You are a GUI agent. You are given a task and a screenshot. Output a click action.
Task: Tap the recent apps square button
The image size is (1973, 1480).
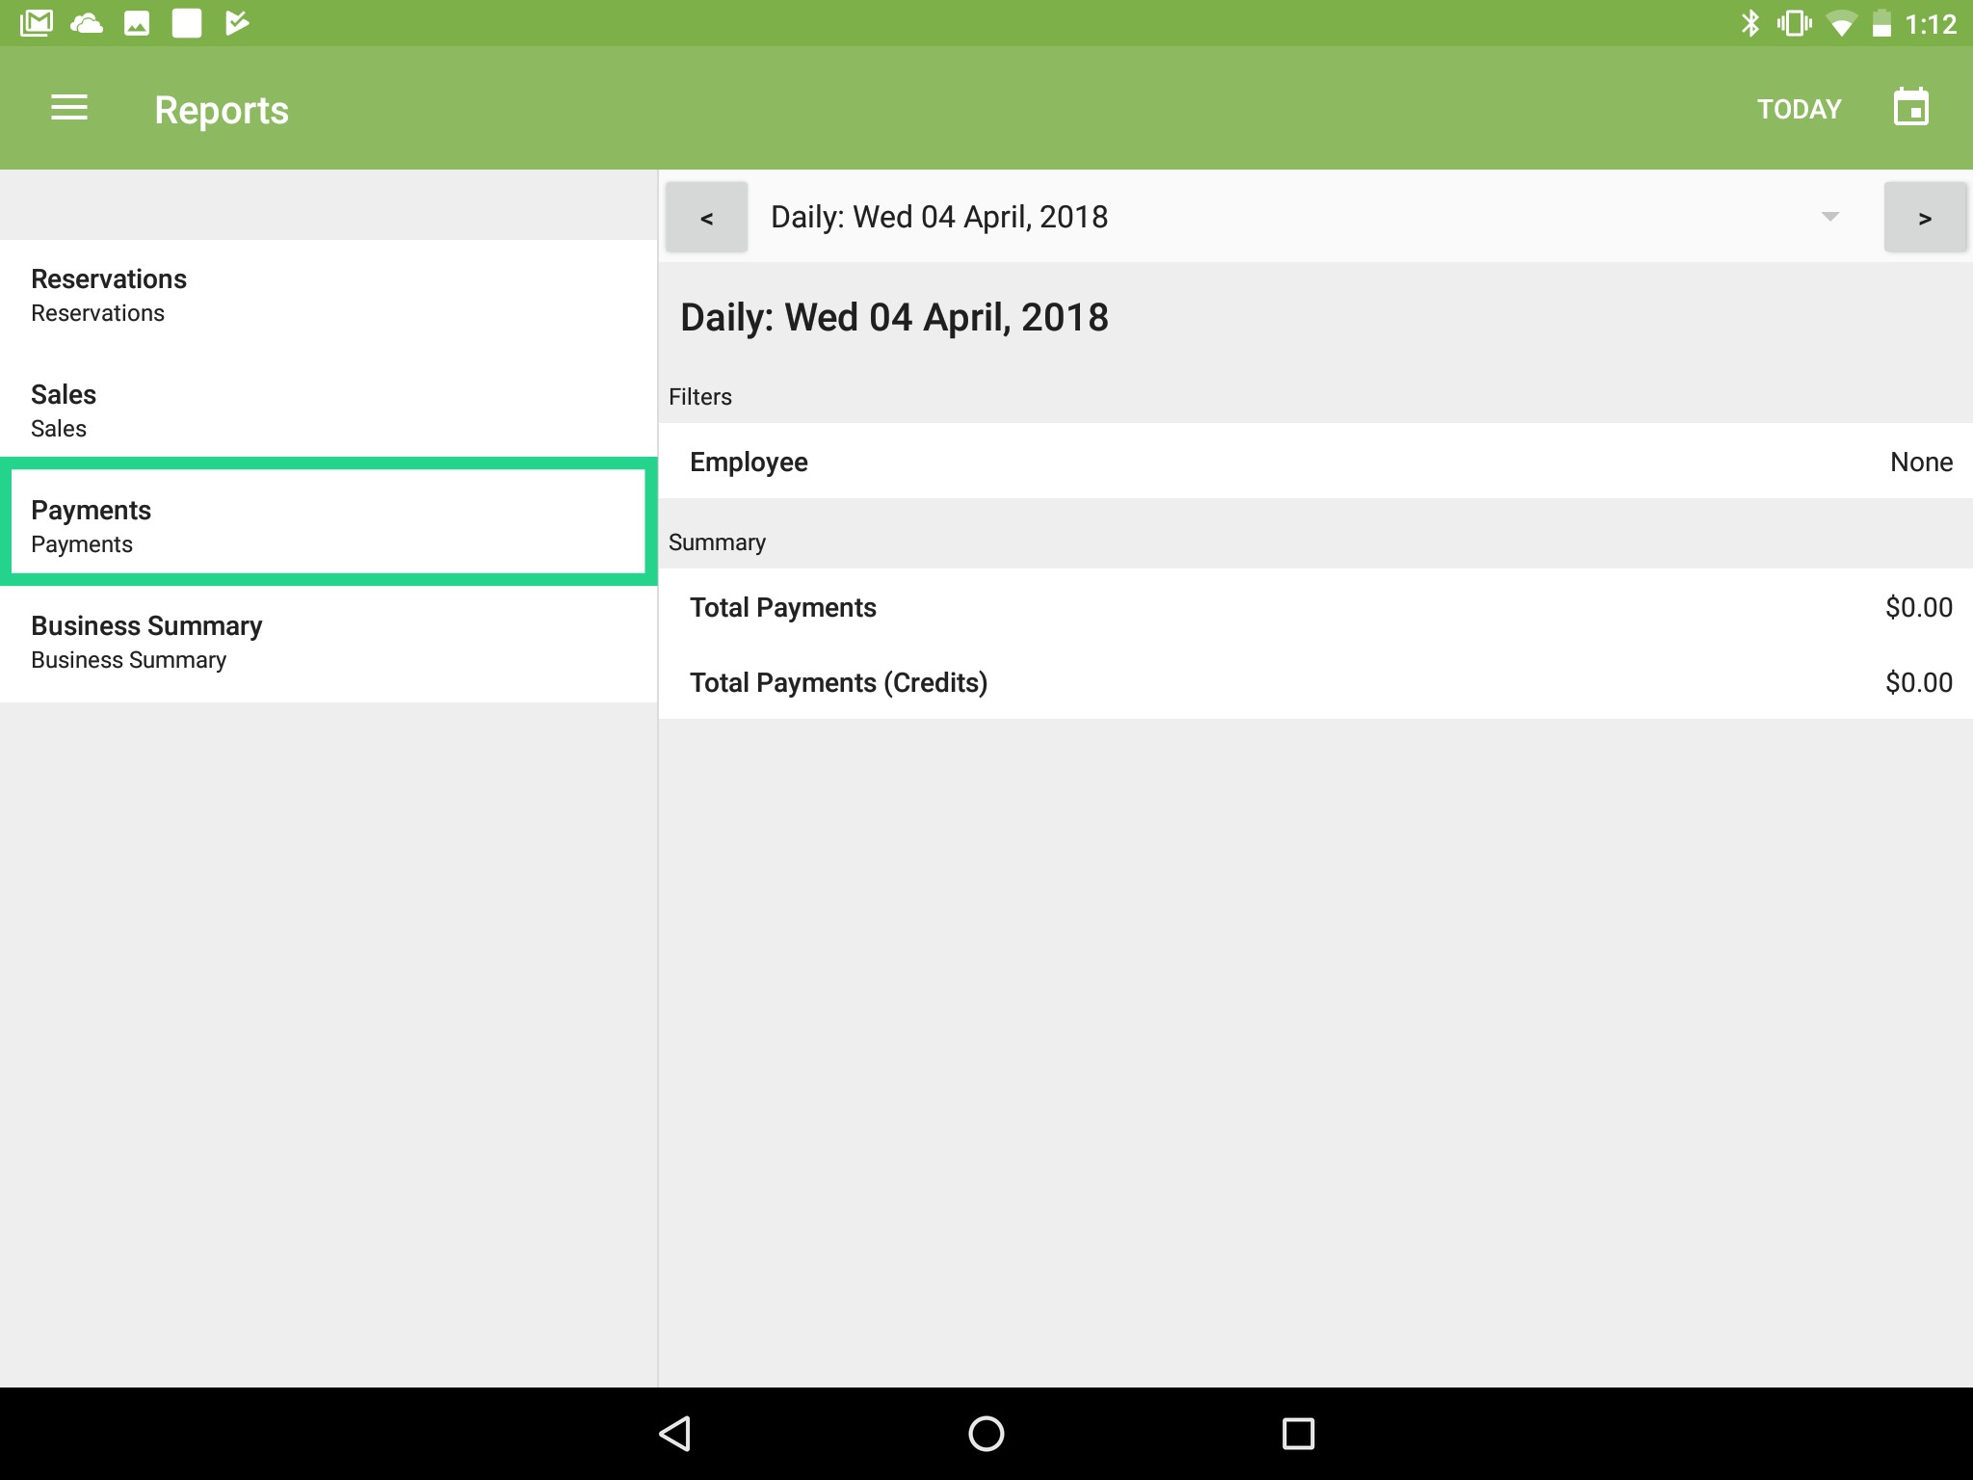point(1298,1433)
